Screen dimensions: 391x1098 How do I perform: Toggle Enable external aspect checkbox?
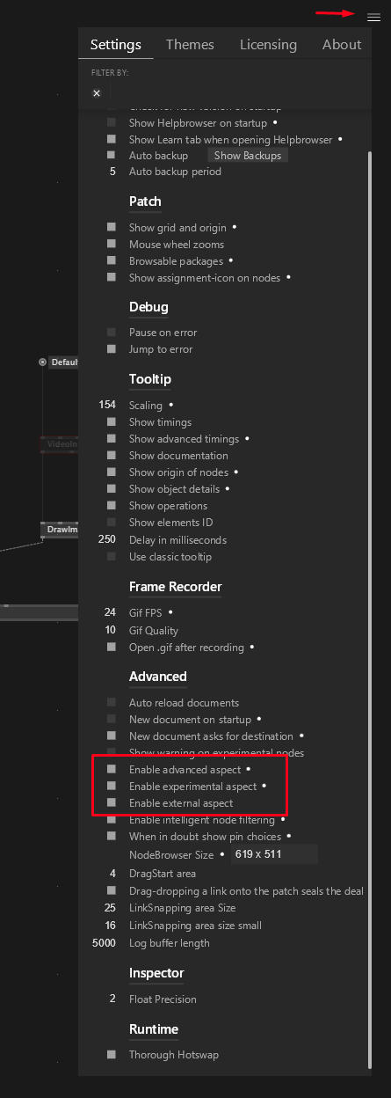tap(112, 803)
